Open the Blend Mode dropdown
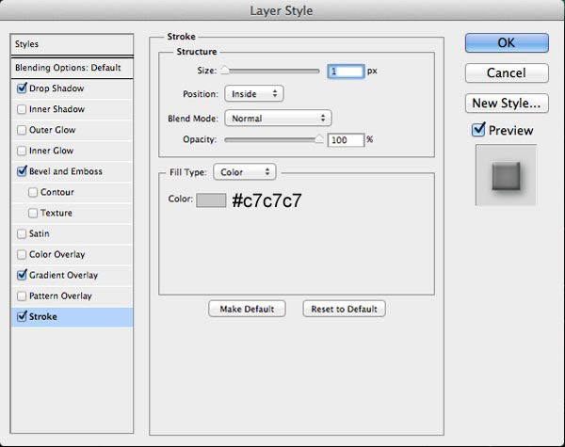 (278, 119)
